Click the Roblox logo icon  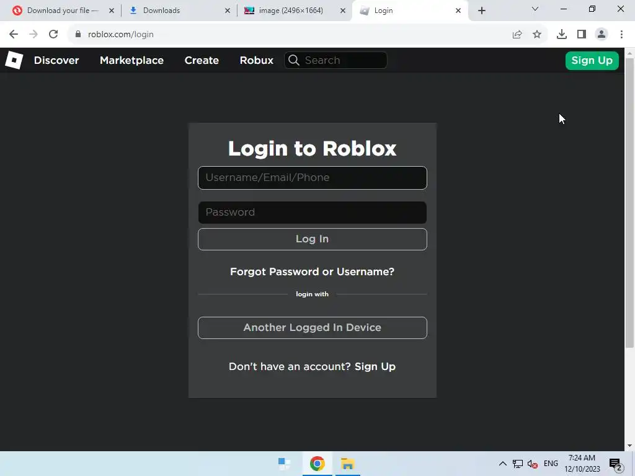[14, 60]
